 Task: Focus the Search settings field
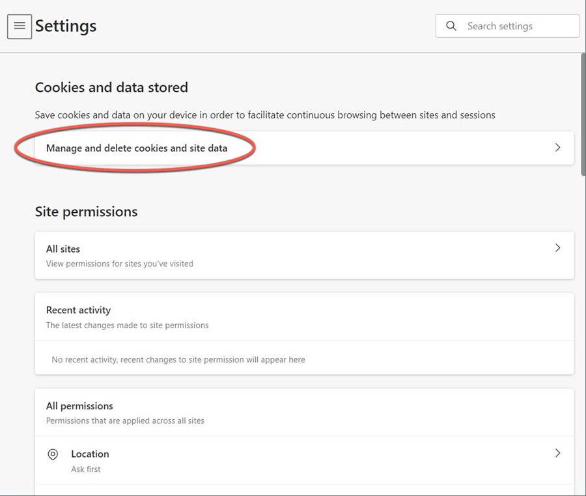tap(507, 26)
